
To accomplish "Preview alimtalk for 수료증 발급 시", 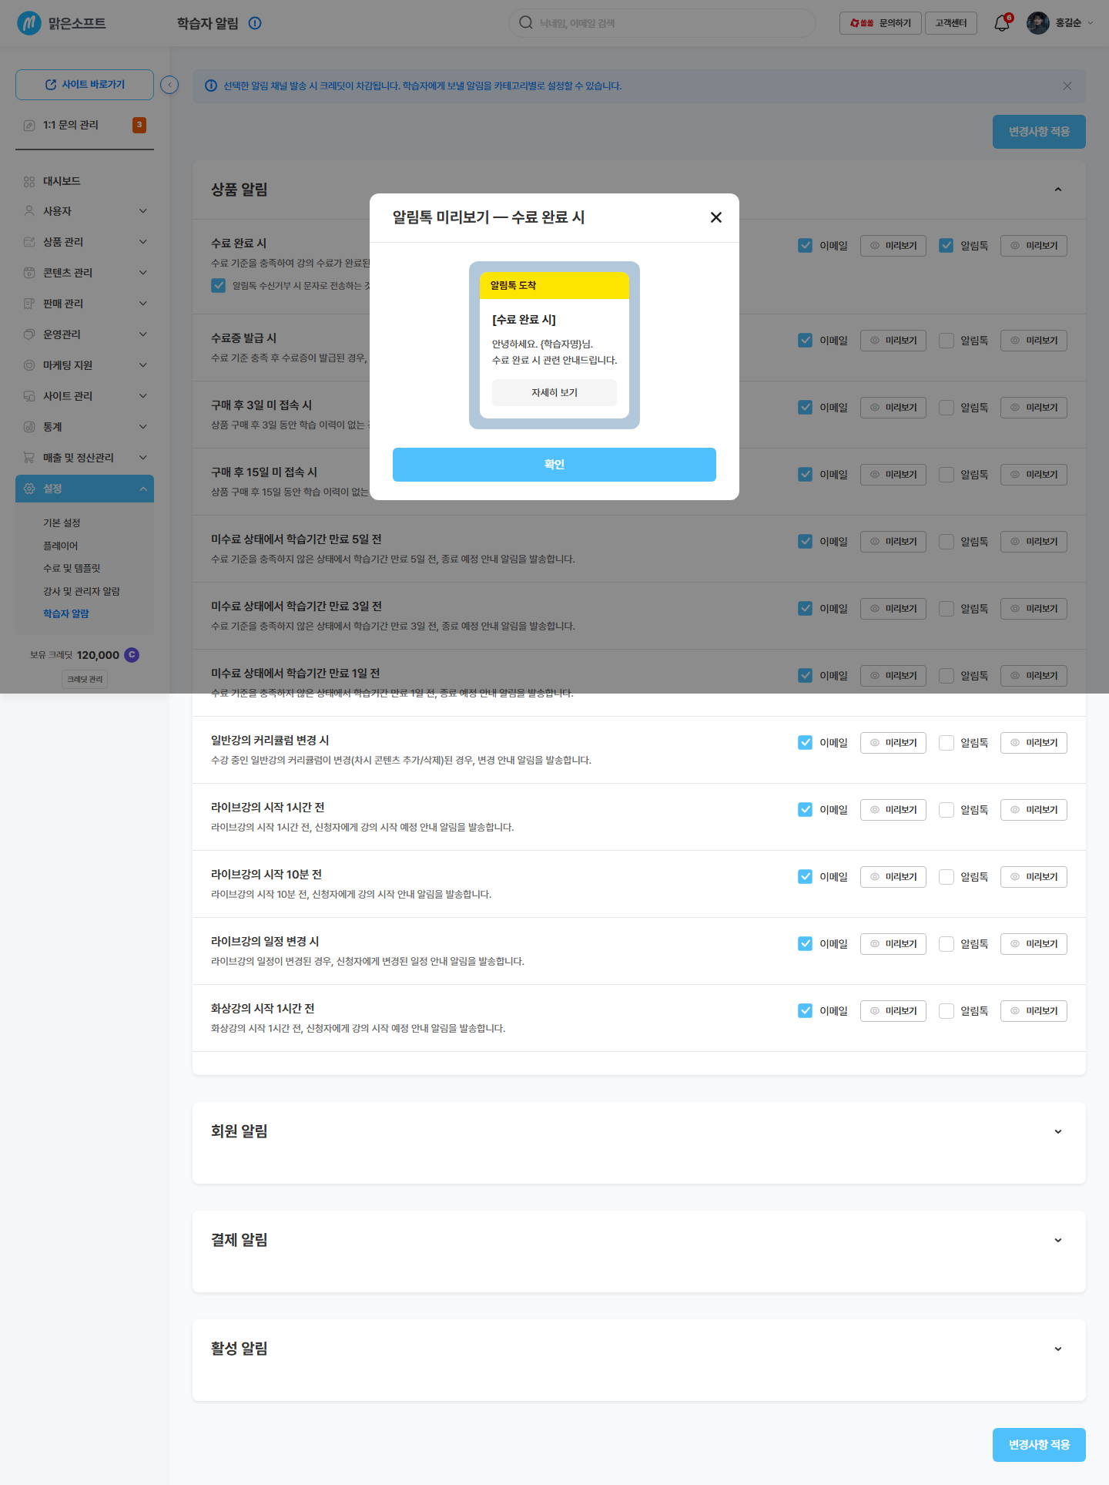I will [x=1034, y=341].
